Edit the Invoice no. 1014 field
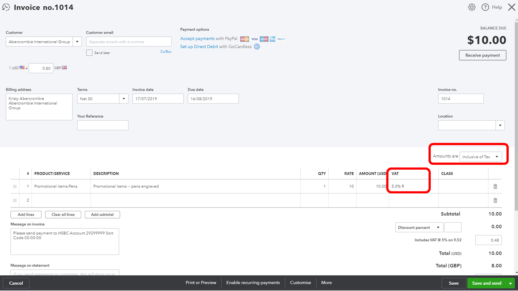518x291 pixels. coord(461,99)
